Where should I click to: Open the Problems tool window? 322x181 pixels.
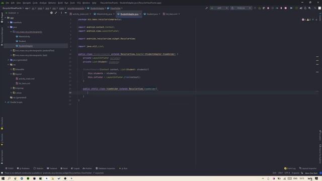[23, 168]
